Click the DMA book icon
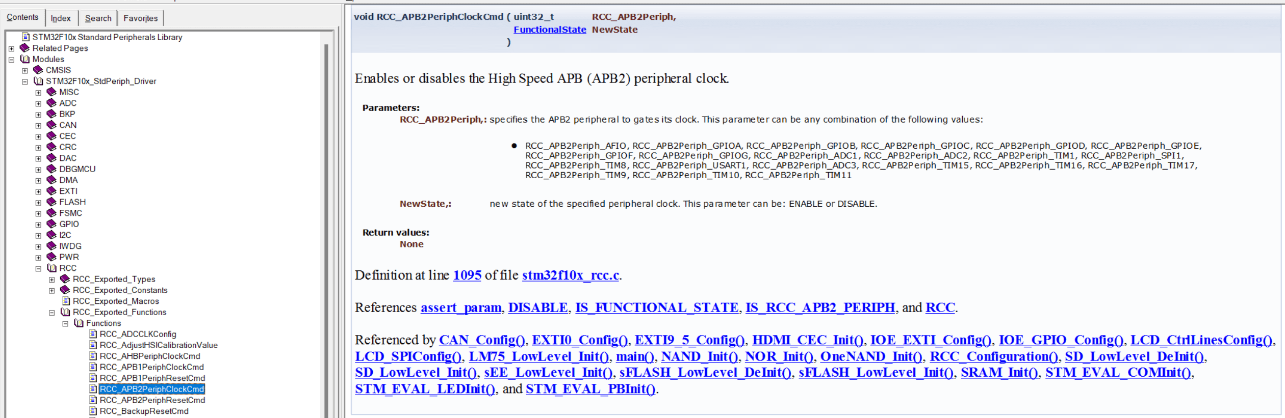The height and width of the screenshot is (418, 1285). tap(52, 180)
